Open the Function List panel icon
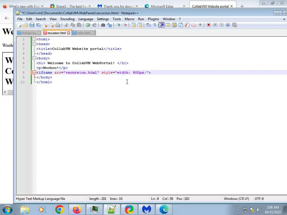This screenshot has width=287, height=215. [x=187, y=25]
